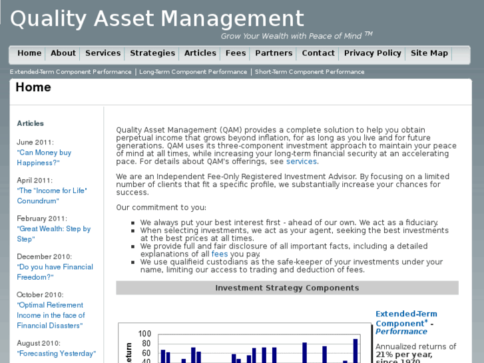The height and width of the screenshot is (363, 484).
Task: Click the "Our commitment to you:" text
Action: pyautogui.click(x=161, y=207)
